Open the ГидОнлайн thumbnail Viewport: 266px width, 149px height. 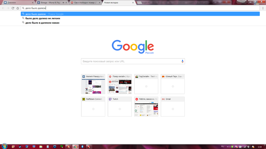pyautogui.click(x=146, y=84)
